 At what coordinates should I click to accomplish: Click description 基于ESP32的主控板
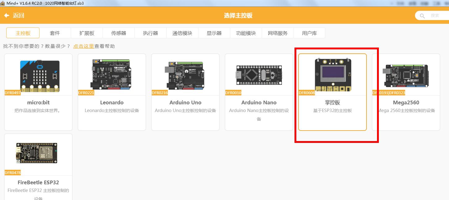333,110
